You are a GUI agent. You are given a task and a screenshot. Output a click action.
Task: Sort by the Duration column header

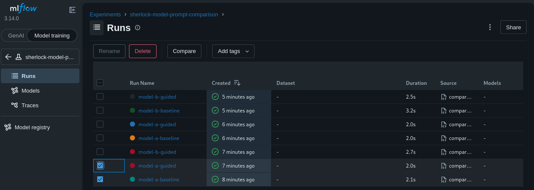[416, 83]
